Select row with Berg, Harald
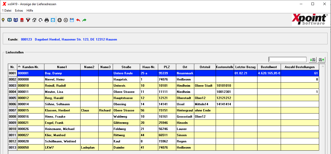Screen dimensions: 331x154 164,98
